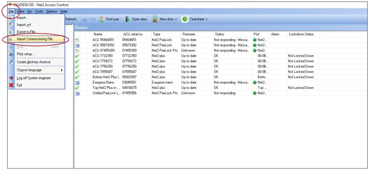Open the Help menu

[64, 11]
